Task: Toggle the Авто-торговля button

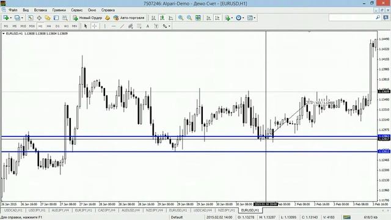Action: [129, 18]
